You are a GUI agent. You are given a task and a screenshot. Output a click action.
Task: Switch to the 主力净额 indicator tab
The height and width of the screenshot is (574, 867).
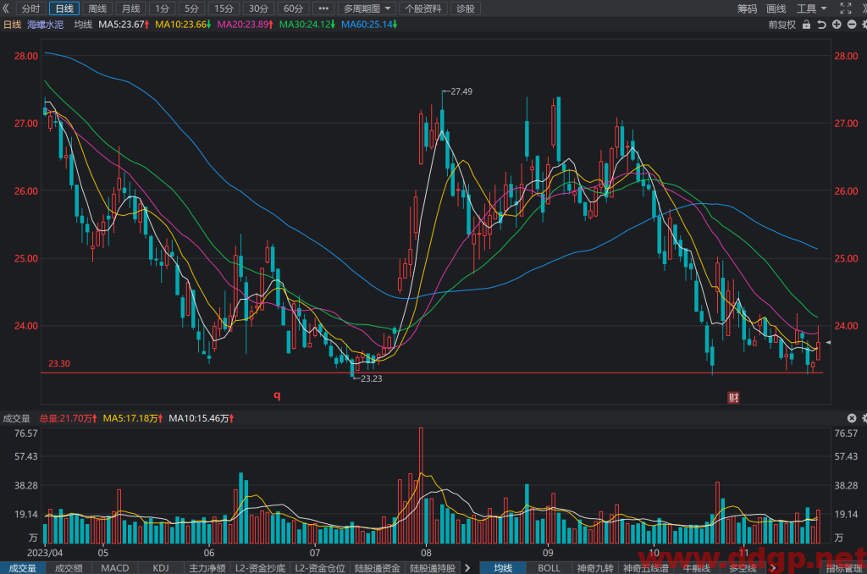tap(207, 568)
